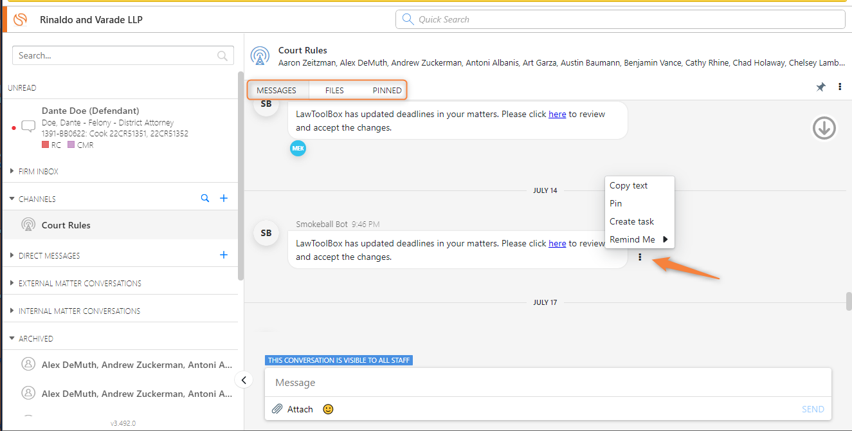Click the message list scrollbar thumb
The image size is (852, 431).
(x=849, y=302)
